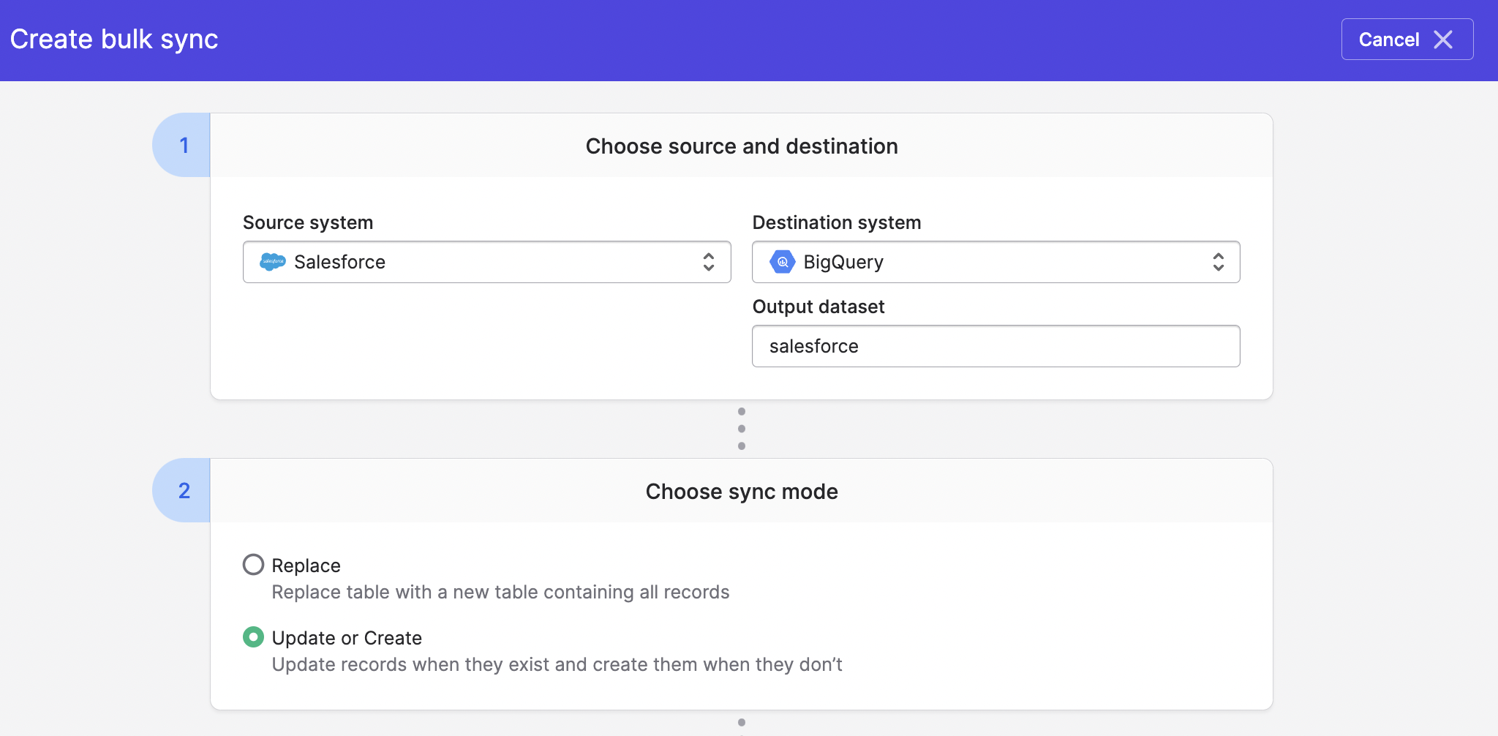The height and width of the screenshot is (736, 1498).
Task: Open the Source system dropdown
Action: point(486,262)
